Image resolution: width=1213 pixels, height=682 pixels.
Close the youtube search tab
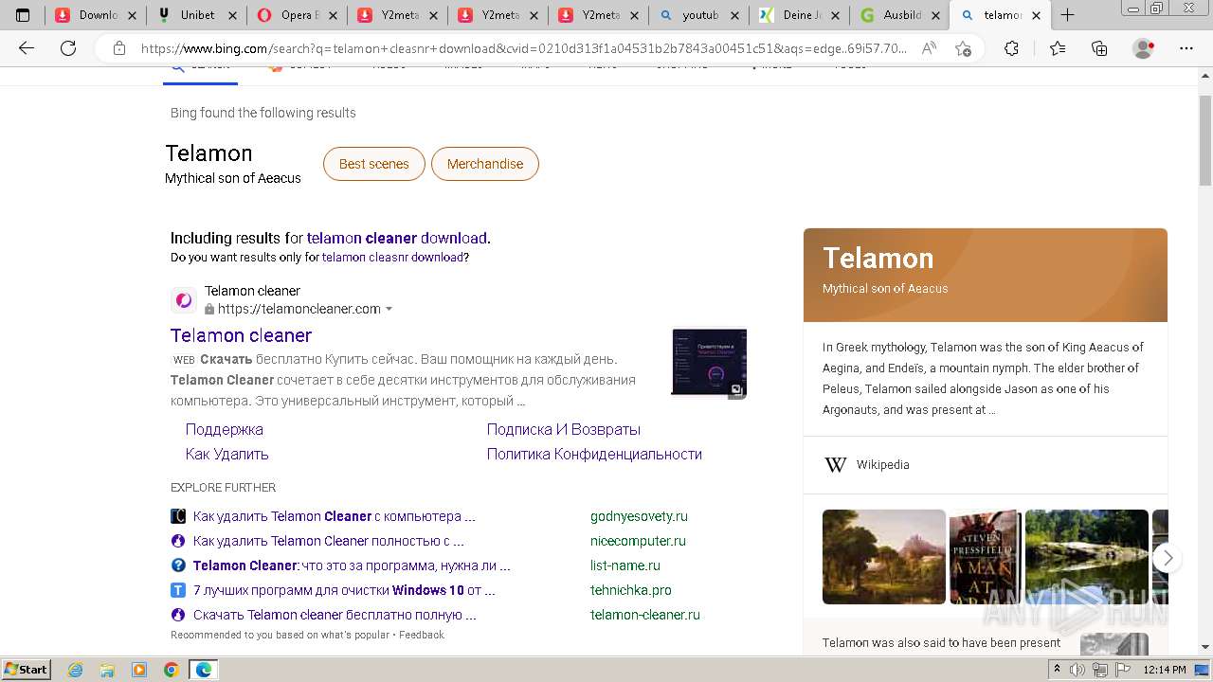734,15
